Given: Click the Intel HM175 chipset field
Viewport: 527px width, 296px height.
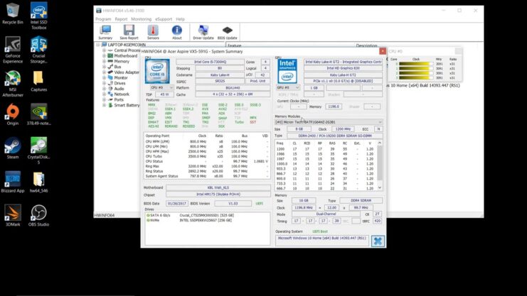Looking at the screenshot, I should (218, 194).
